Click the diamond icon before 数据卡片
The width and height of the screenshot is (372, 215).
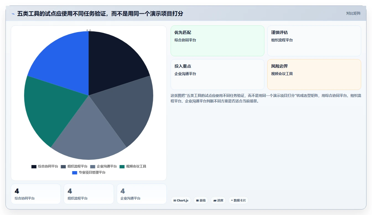pos(232,200)
